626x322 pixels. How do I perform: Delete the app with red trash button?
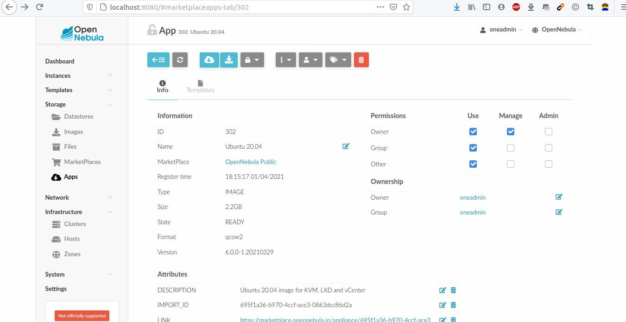(x=361, y=60)
